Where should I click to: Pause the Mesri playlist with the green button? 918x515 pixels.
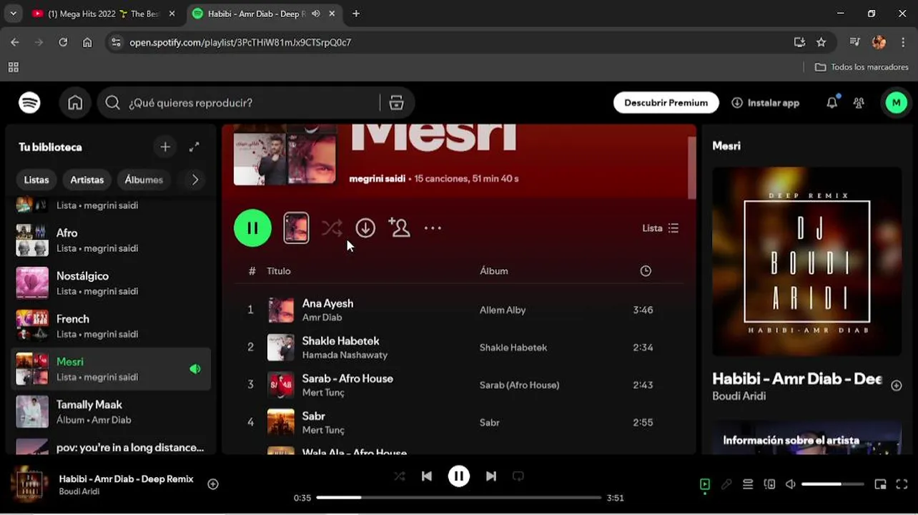252,228
